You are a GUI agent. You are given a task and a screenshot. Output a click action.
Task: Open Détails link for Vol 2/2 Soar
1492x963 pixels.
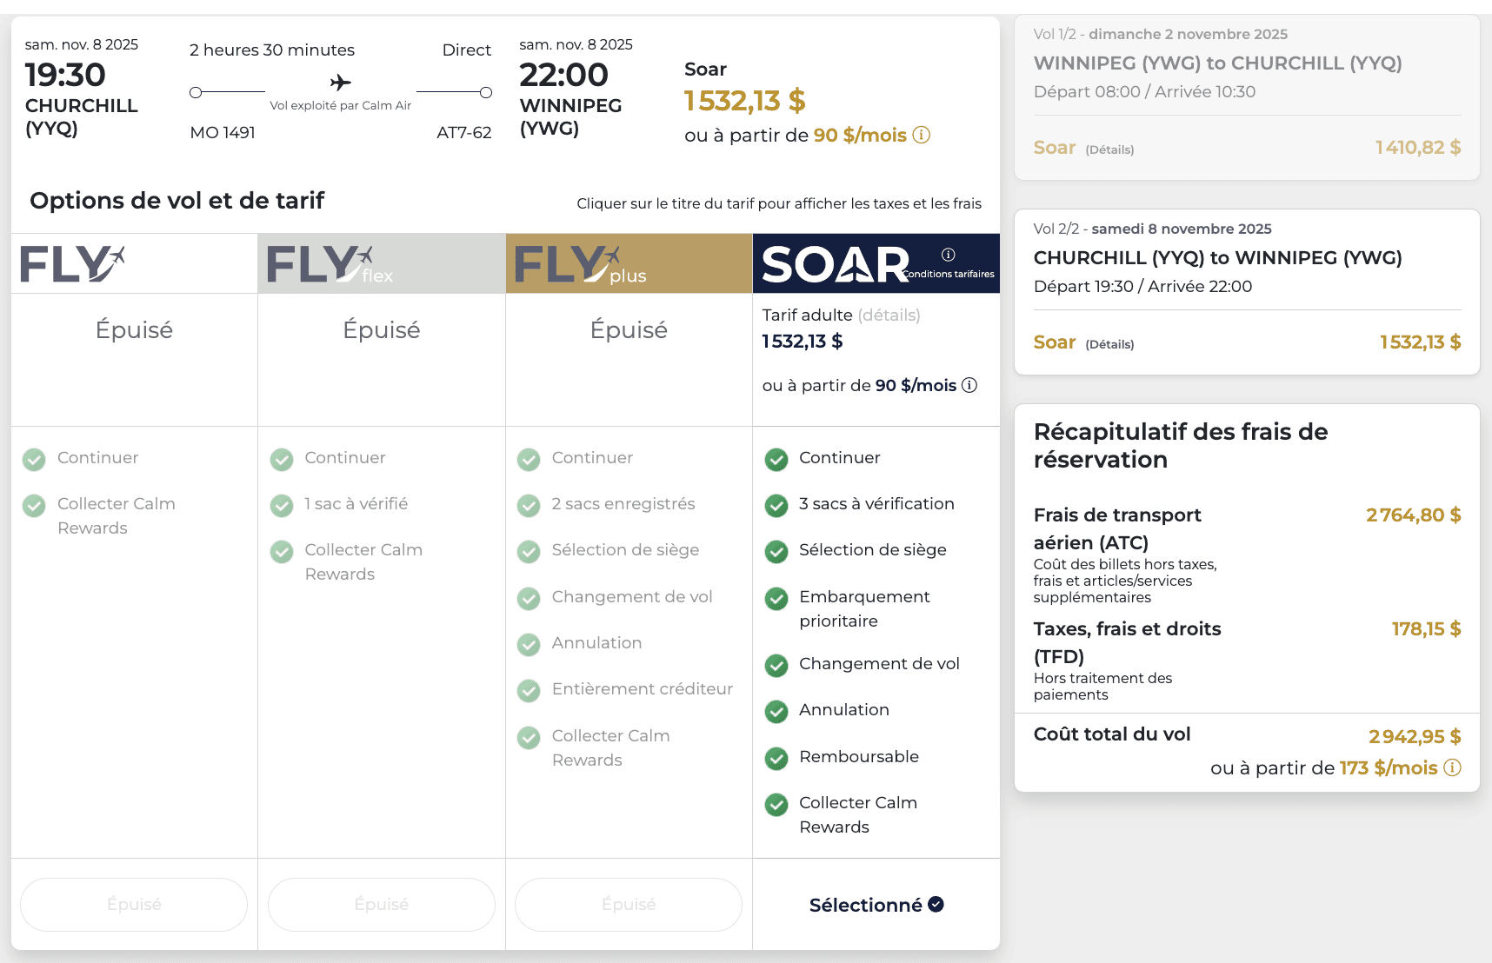(1109, 344)
